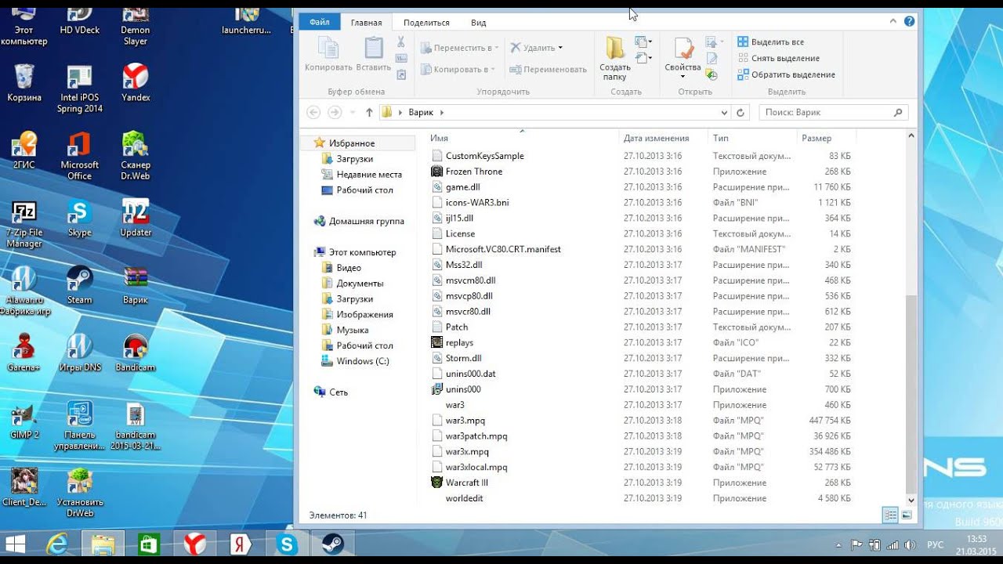Viewport: 1003px width, 564px height.
Task: Collapse the ribbon with the chevron
Action: point(894,22)
